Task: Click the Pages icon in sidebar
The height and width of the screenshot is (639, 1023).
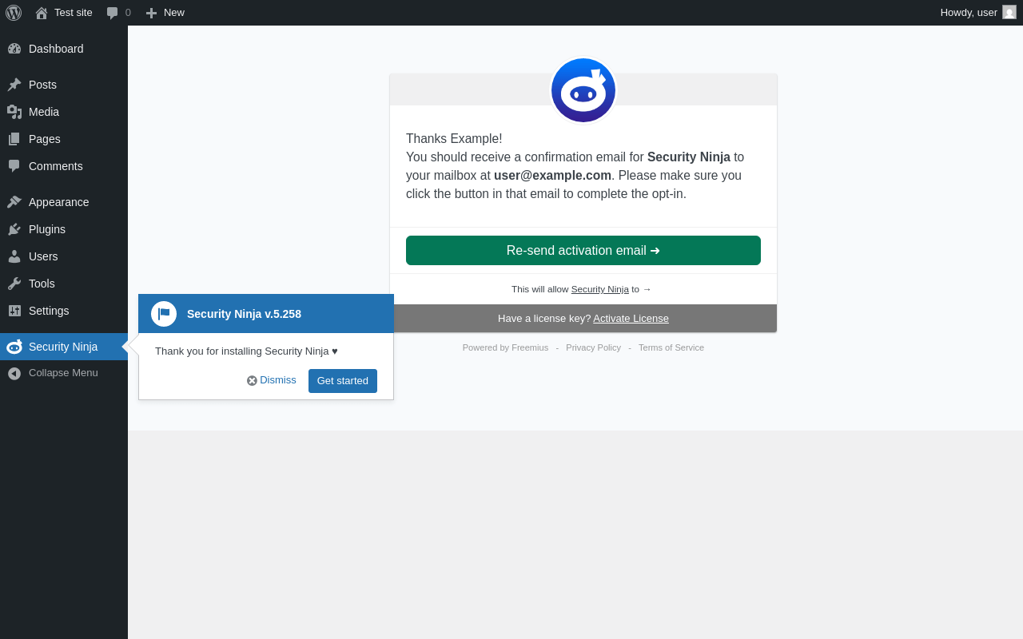Action: coord(14,139)
